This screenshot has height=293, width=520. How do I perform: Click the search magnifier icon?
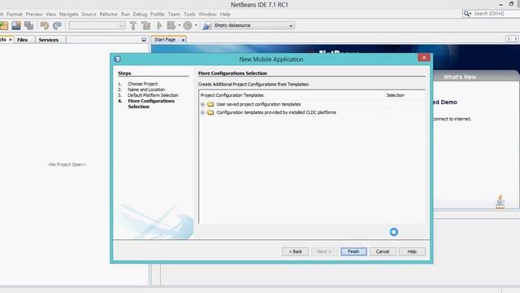pyautogui.click(x=467, y=14)
